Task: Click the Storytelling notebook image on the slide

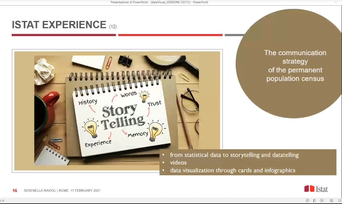Action: click(116, 110)
